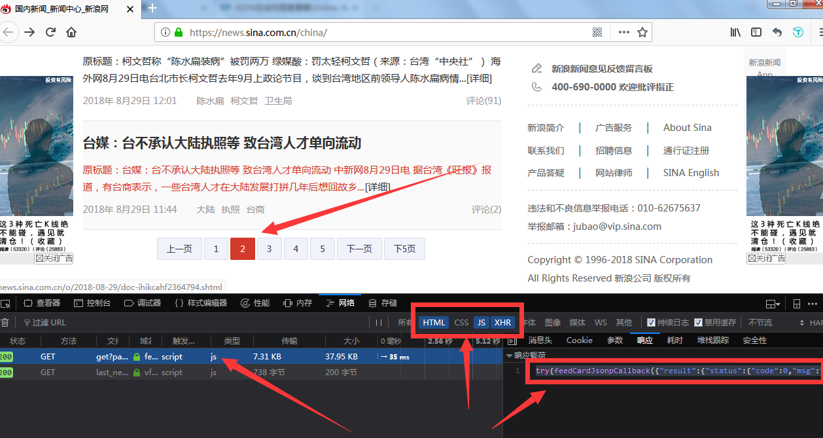Select the get?pa... script request row

pos(252,357)
